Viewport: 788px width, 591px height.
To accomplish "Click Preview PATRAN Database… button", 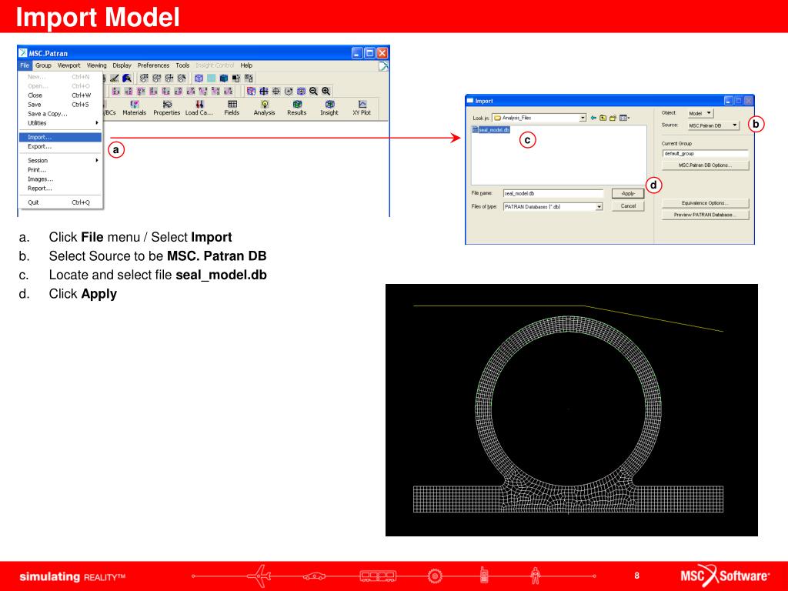I will [705, 215].
